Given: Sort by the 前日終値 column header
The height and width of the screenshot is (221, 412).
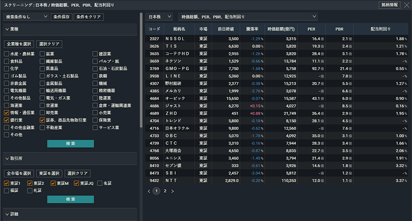Looking at the screenshot, I should (226, 29).
